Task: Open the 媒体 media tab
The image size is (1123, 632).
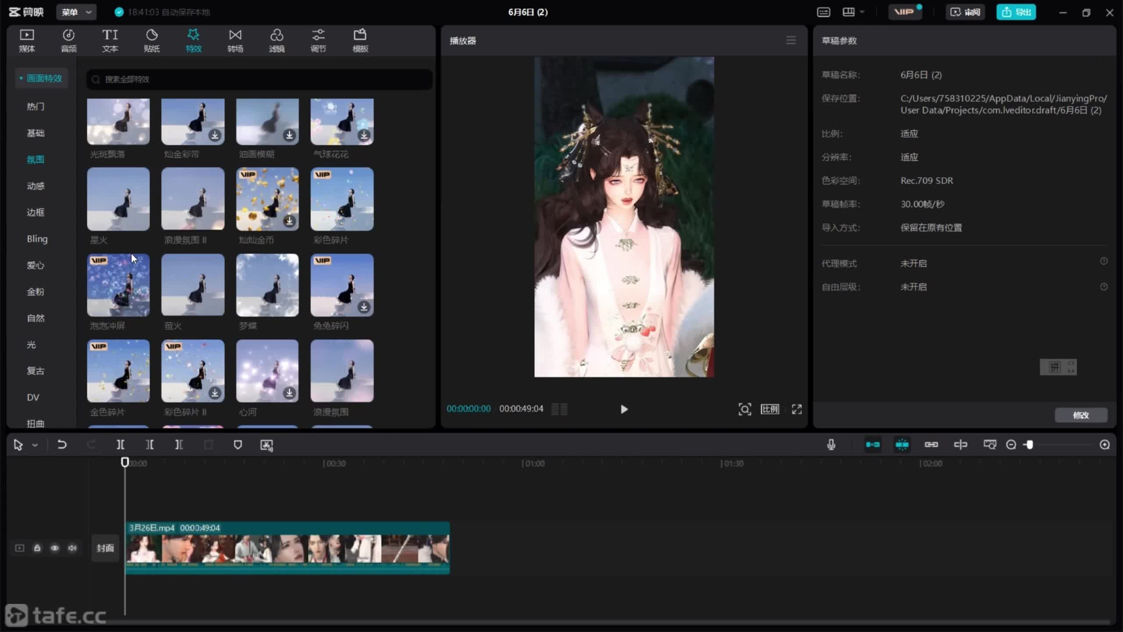Action: (x=27, y=40)
